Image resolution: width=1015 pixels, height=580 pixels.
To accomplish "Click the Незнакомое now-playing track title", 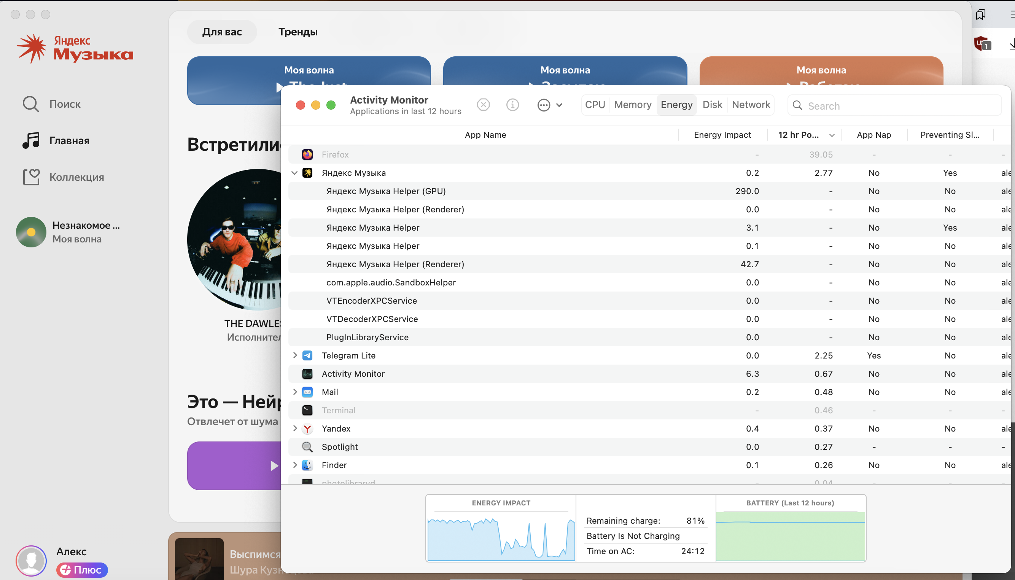I will coord(86,225).
